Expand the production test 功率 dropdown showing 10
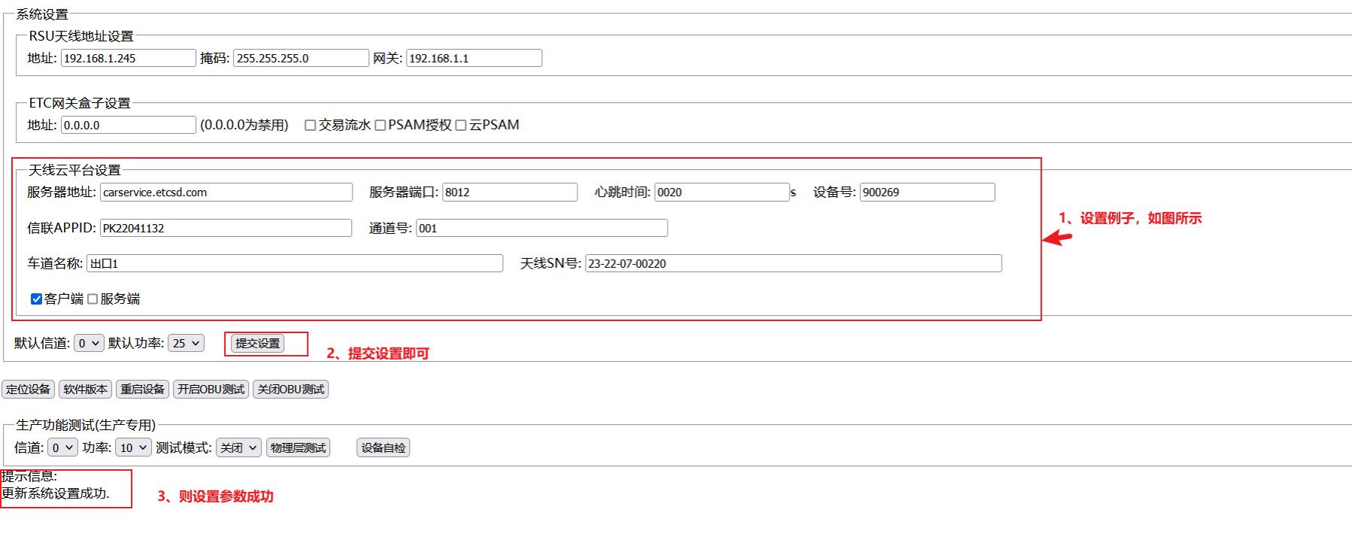This screenshot has width=1352, height=552. pos(134,447)
